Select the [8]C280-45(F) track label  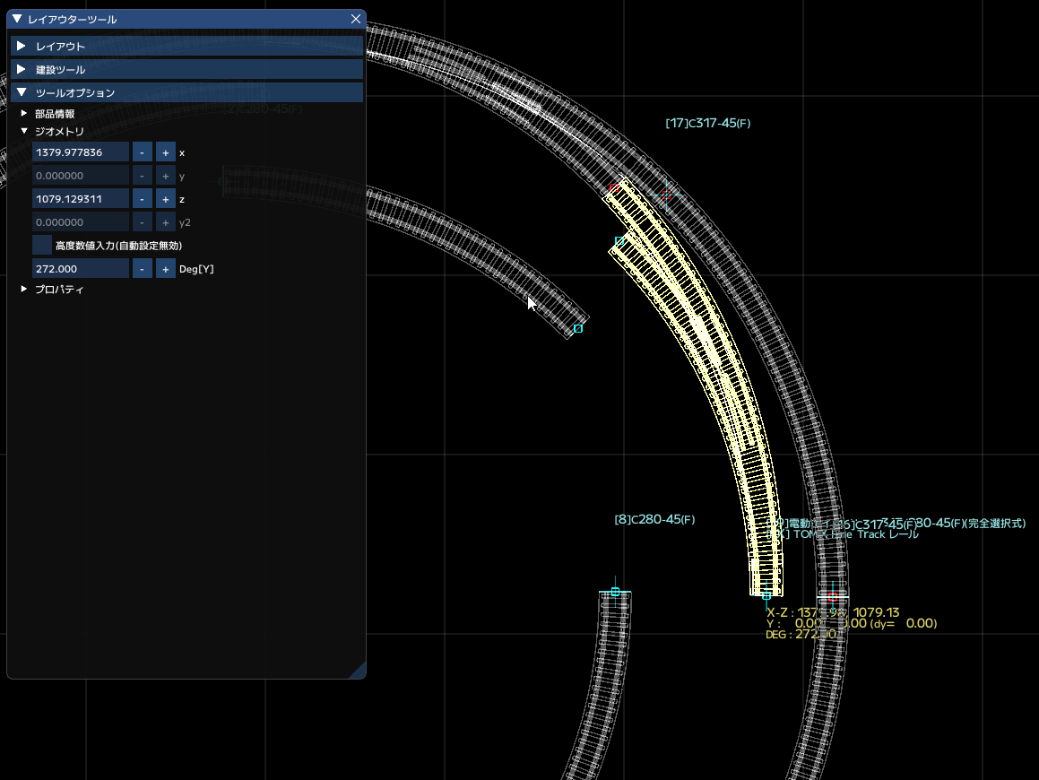[654, 520]
